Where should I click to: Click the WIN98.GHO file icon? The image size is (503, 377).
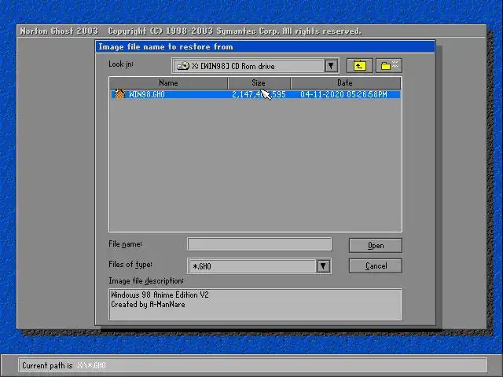(x=119, y=94)
